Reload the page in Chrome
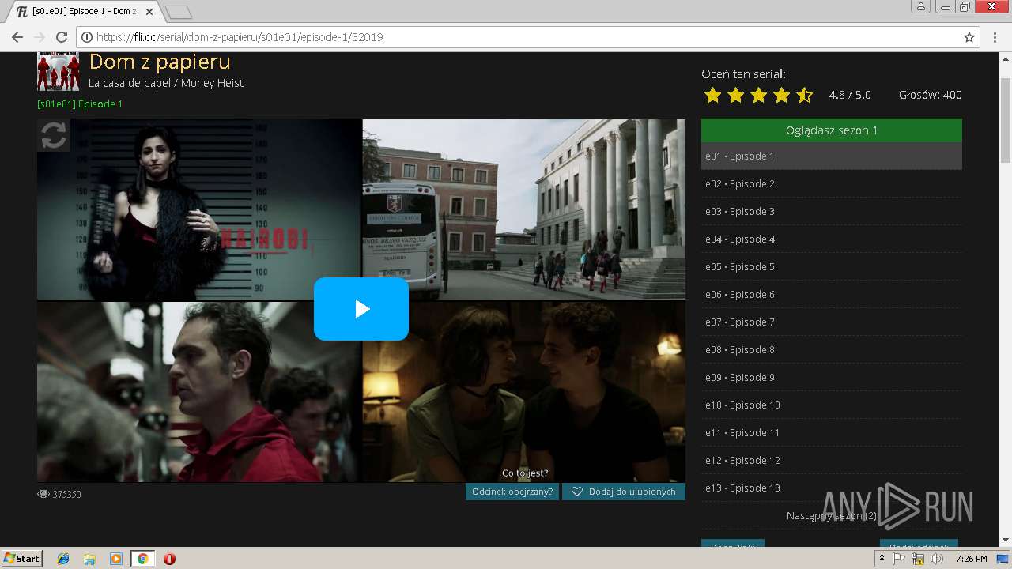Viewport: 1012px width, 569px height. pos(62,37)
